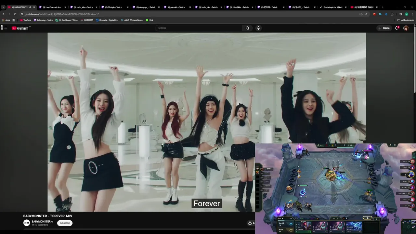Click the browser forward arrow

[x=9, y=14]
